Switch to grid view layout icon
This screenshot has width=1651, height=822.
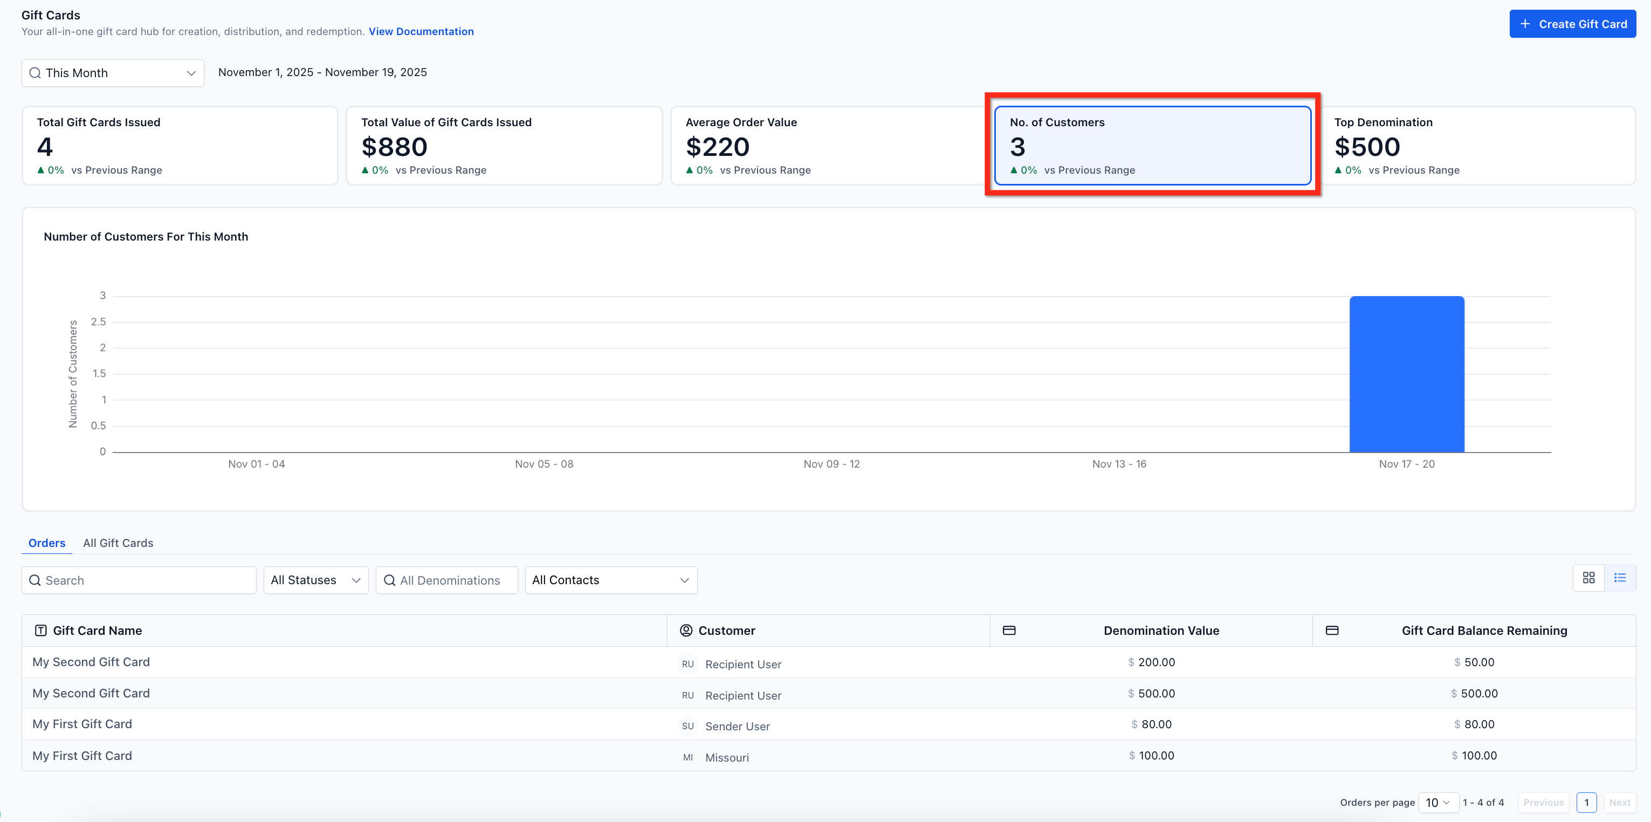click(x=1588, y=578)
